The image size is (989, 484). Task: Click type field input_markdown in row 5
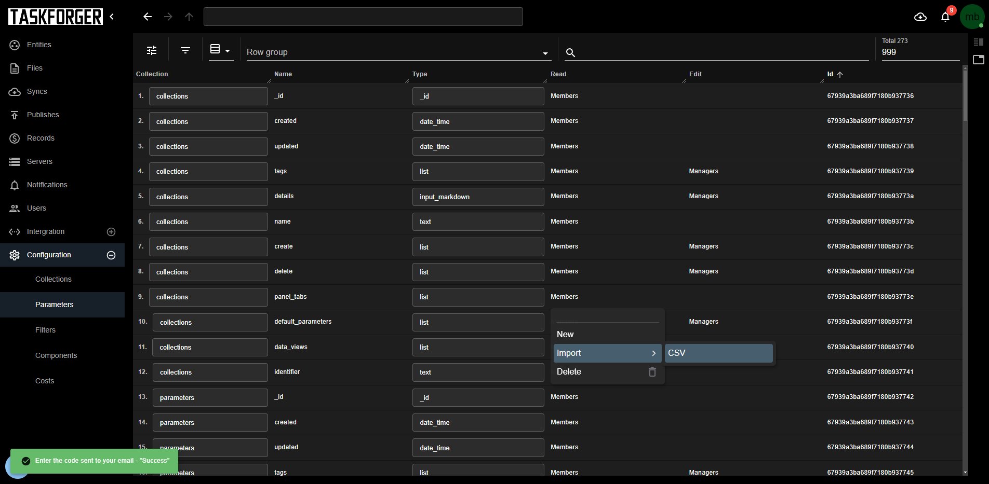click(x=478, y=197)
